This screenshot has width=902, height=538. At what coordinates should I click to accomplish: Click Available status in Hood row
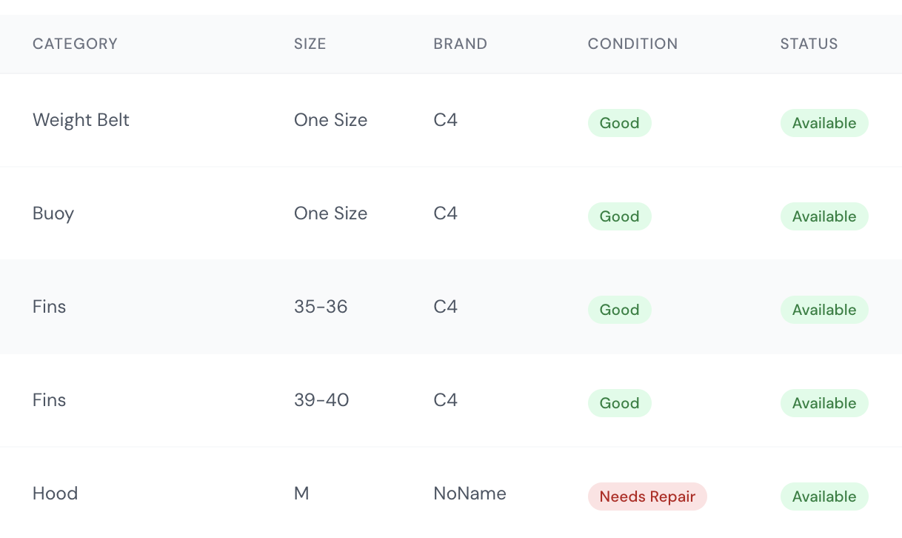824,497
